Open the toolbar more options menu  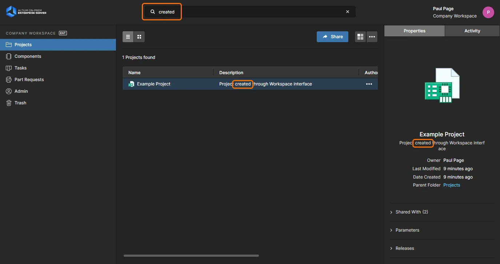372,37
